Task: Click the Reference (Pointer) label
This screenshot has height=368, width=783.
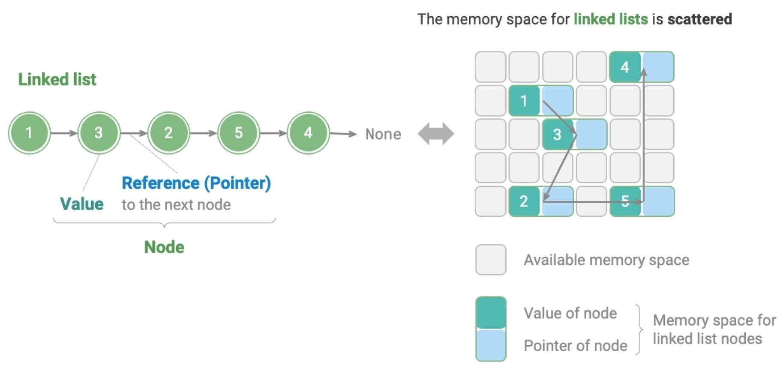Action: click(196, 183)
